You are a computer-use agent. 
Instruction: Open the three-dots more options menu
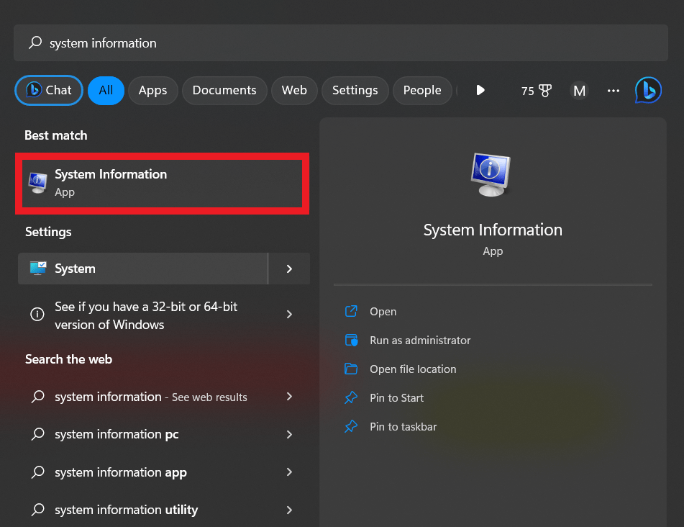coord(613,90)
